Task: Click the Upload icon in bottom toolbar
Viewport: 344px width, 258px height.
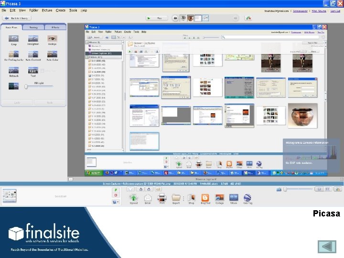Action: click(133, 198)
